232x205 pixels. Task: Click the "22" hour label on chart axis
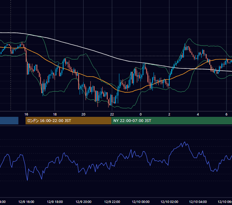coord(112,114)
